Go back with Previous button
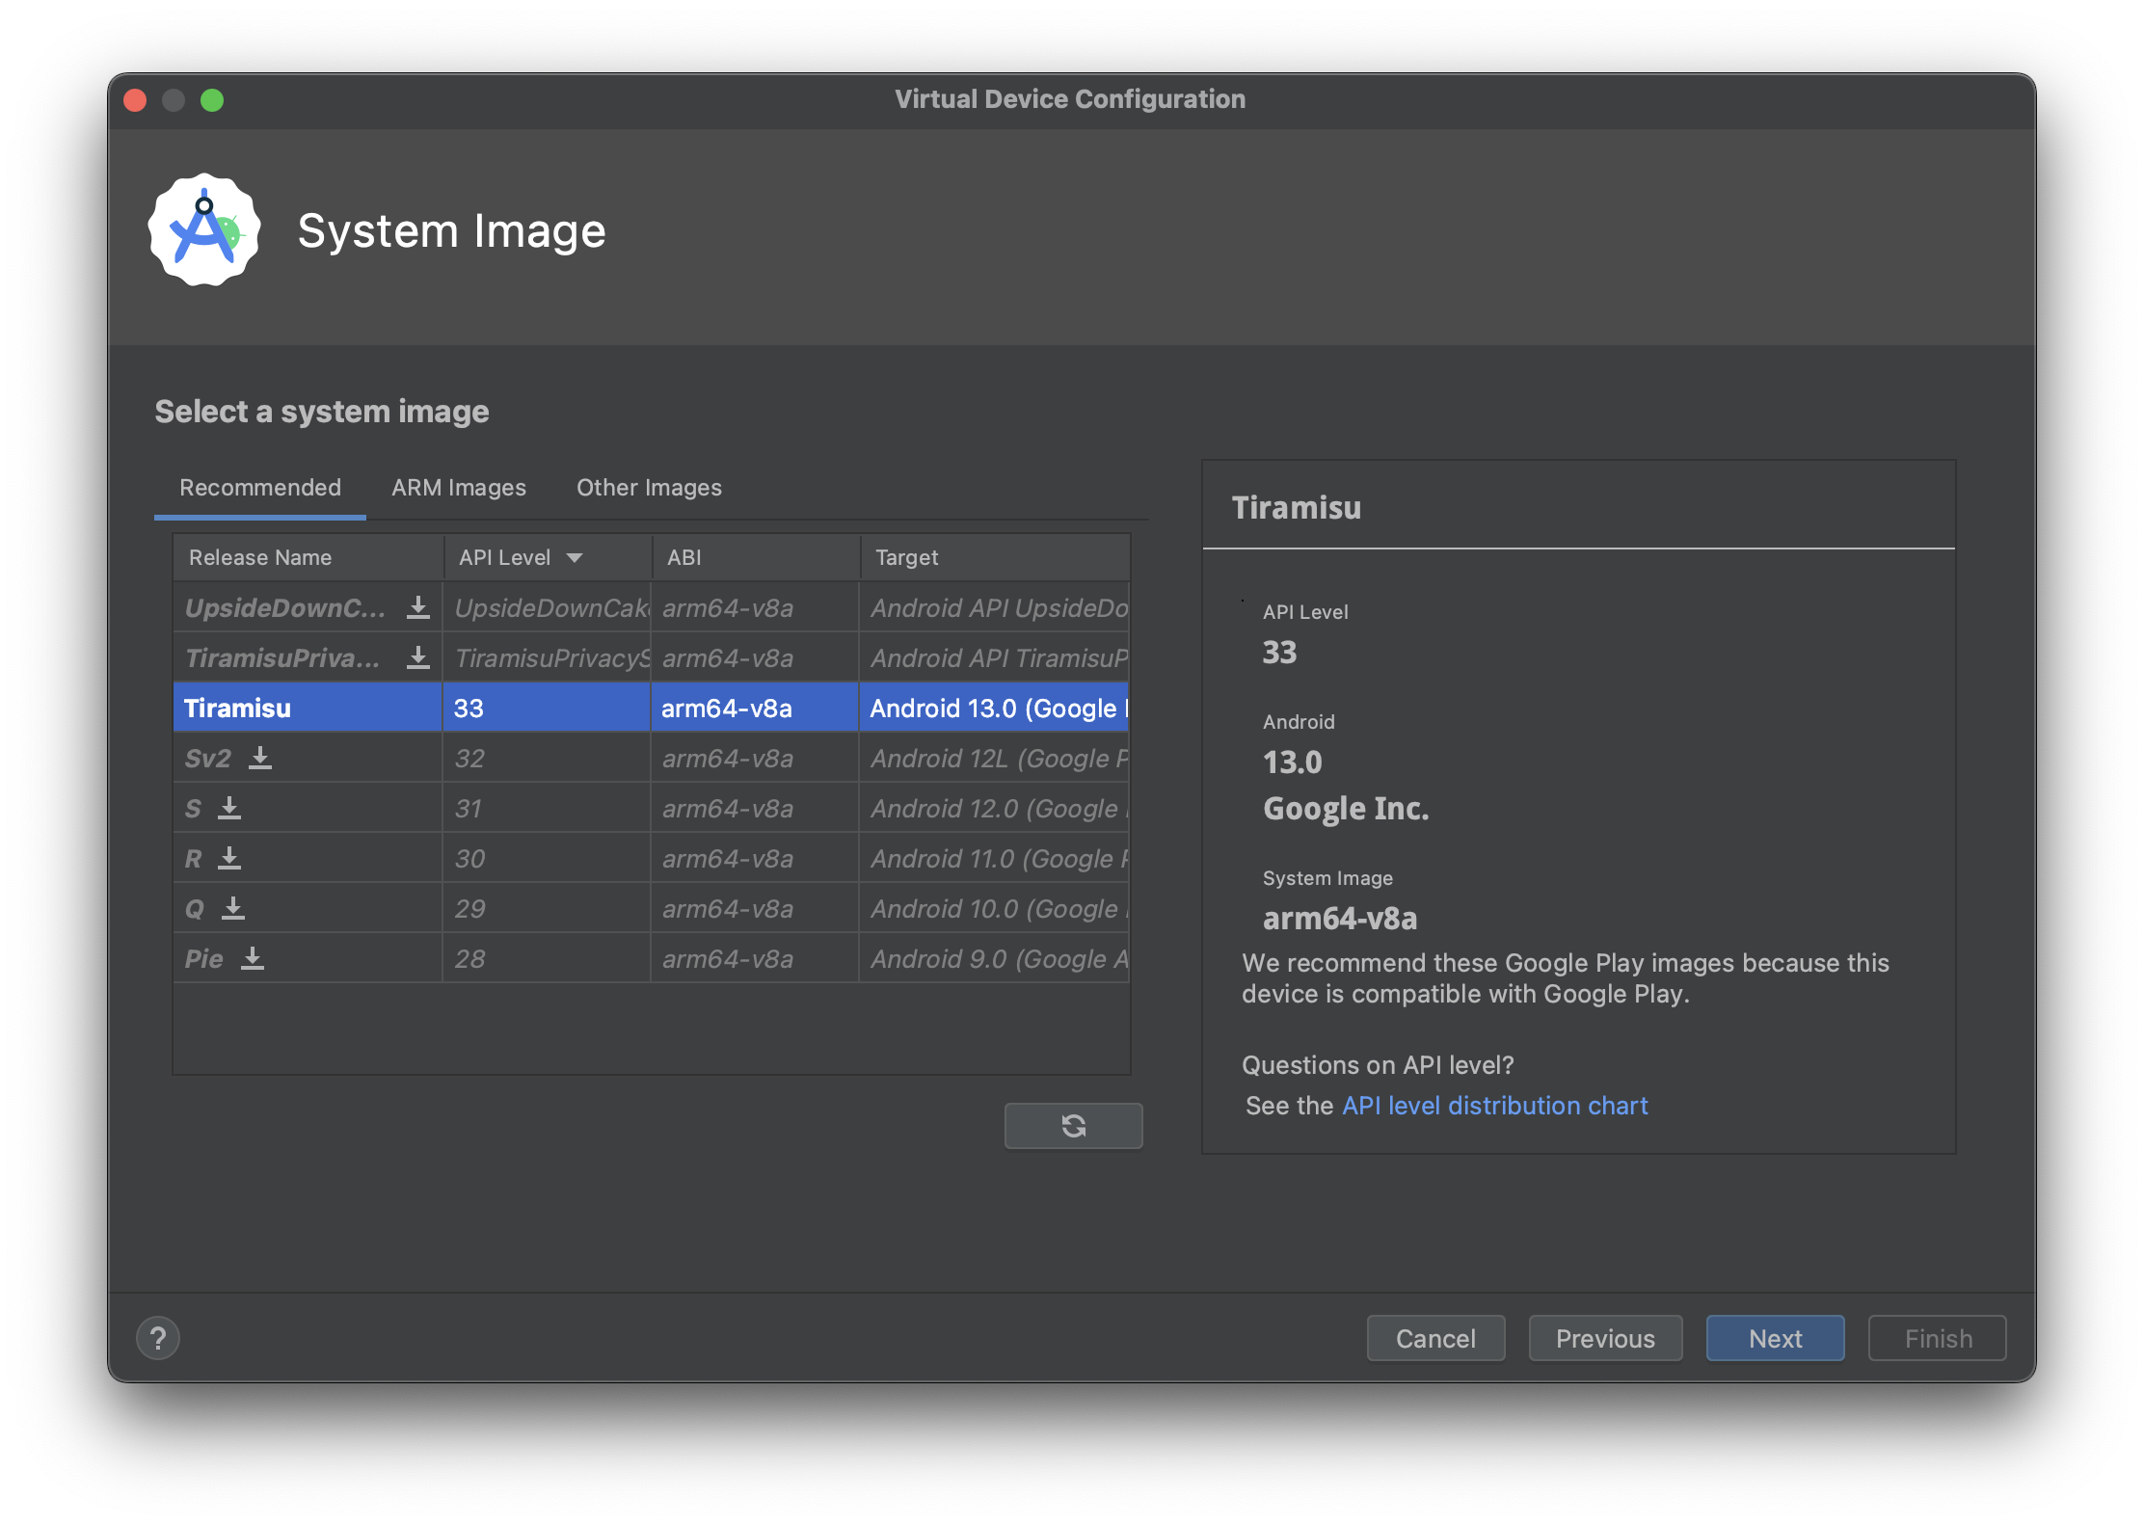 click(x=1605, y=1338)
